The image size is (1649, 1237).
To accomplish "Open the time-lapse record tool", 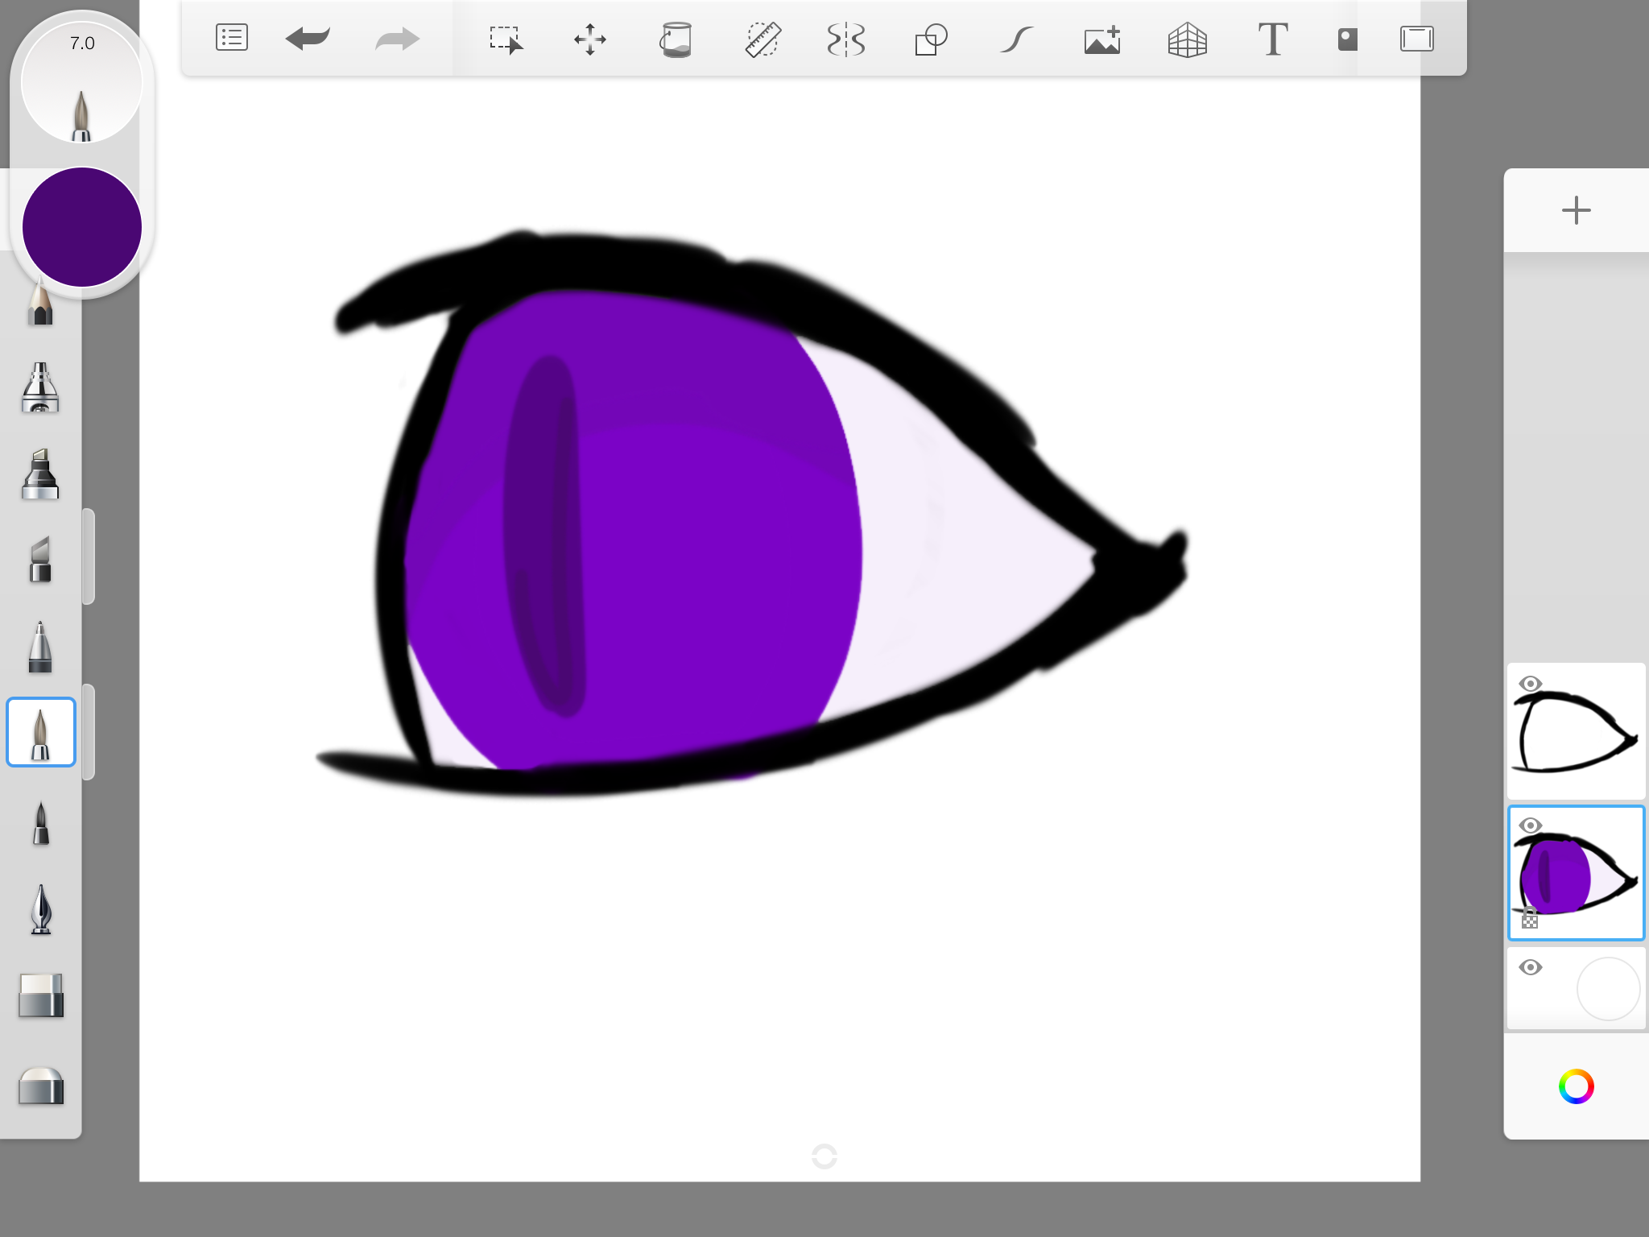I will tap(1347, 39).
